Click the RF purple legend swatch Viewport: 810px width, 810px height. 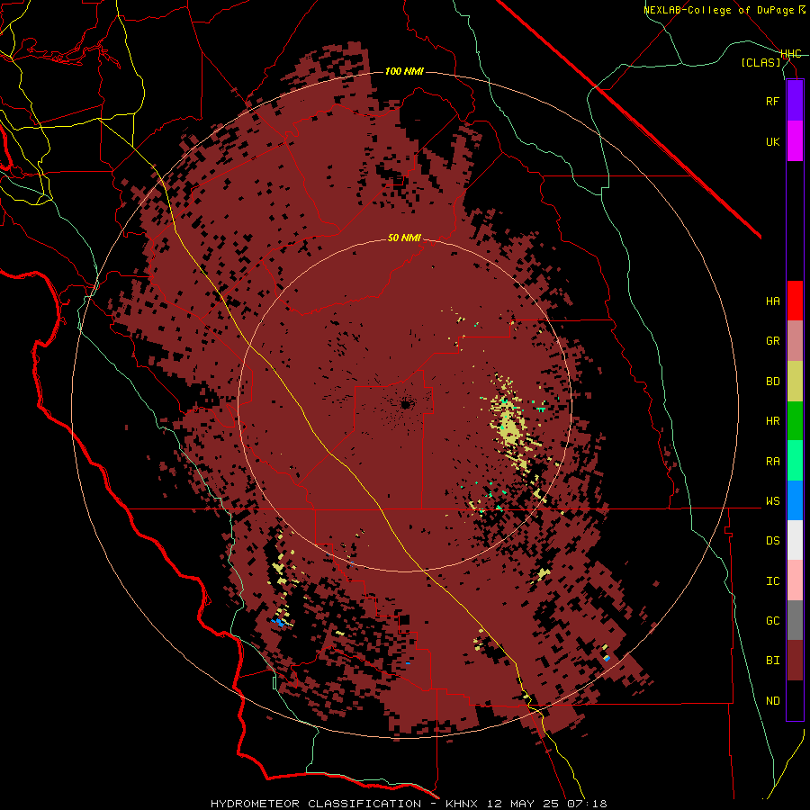(795, 101)
